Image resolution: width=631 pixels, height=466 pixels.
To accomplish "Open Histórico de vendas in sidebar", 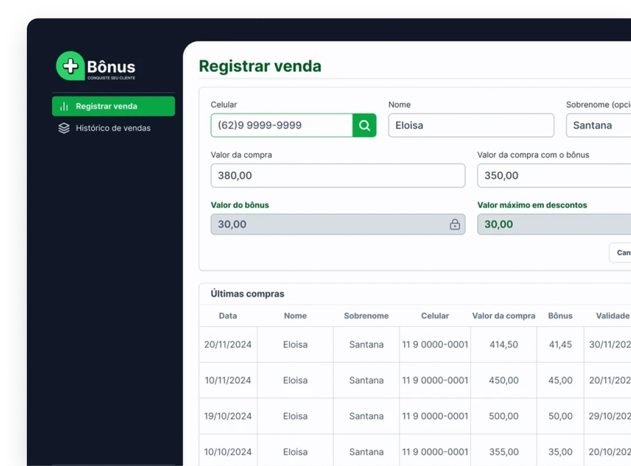I will [x=113, y=128].
